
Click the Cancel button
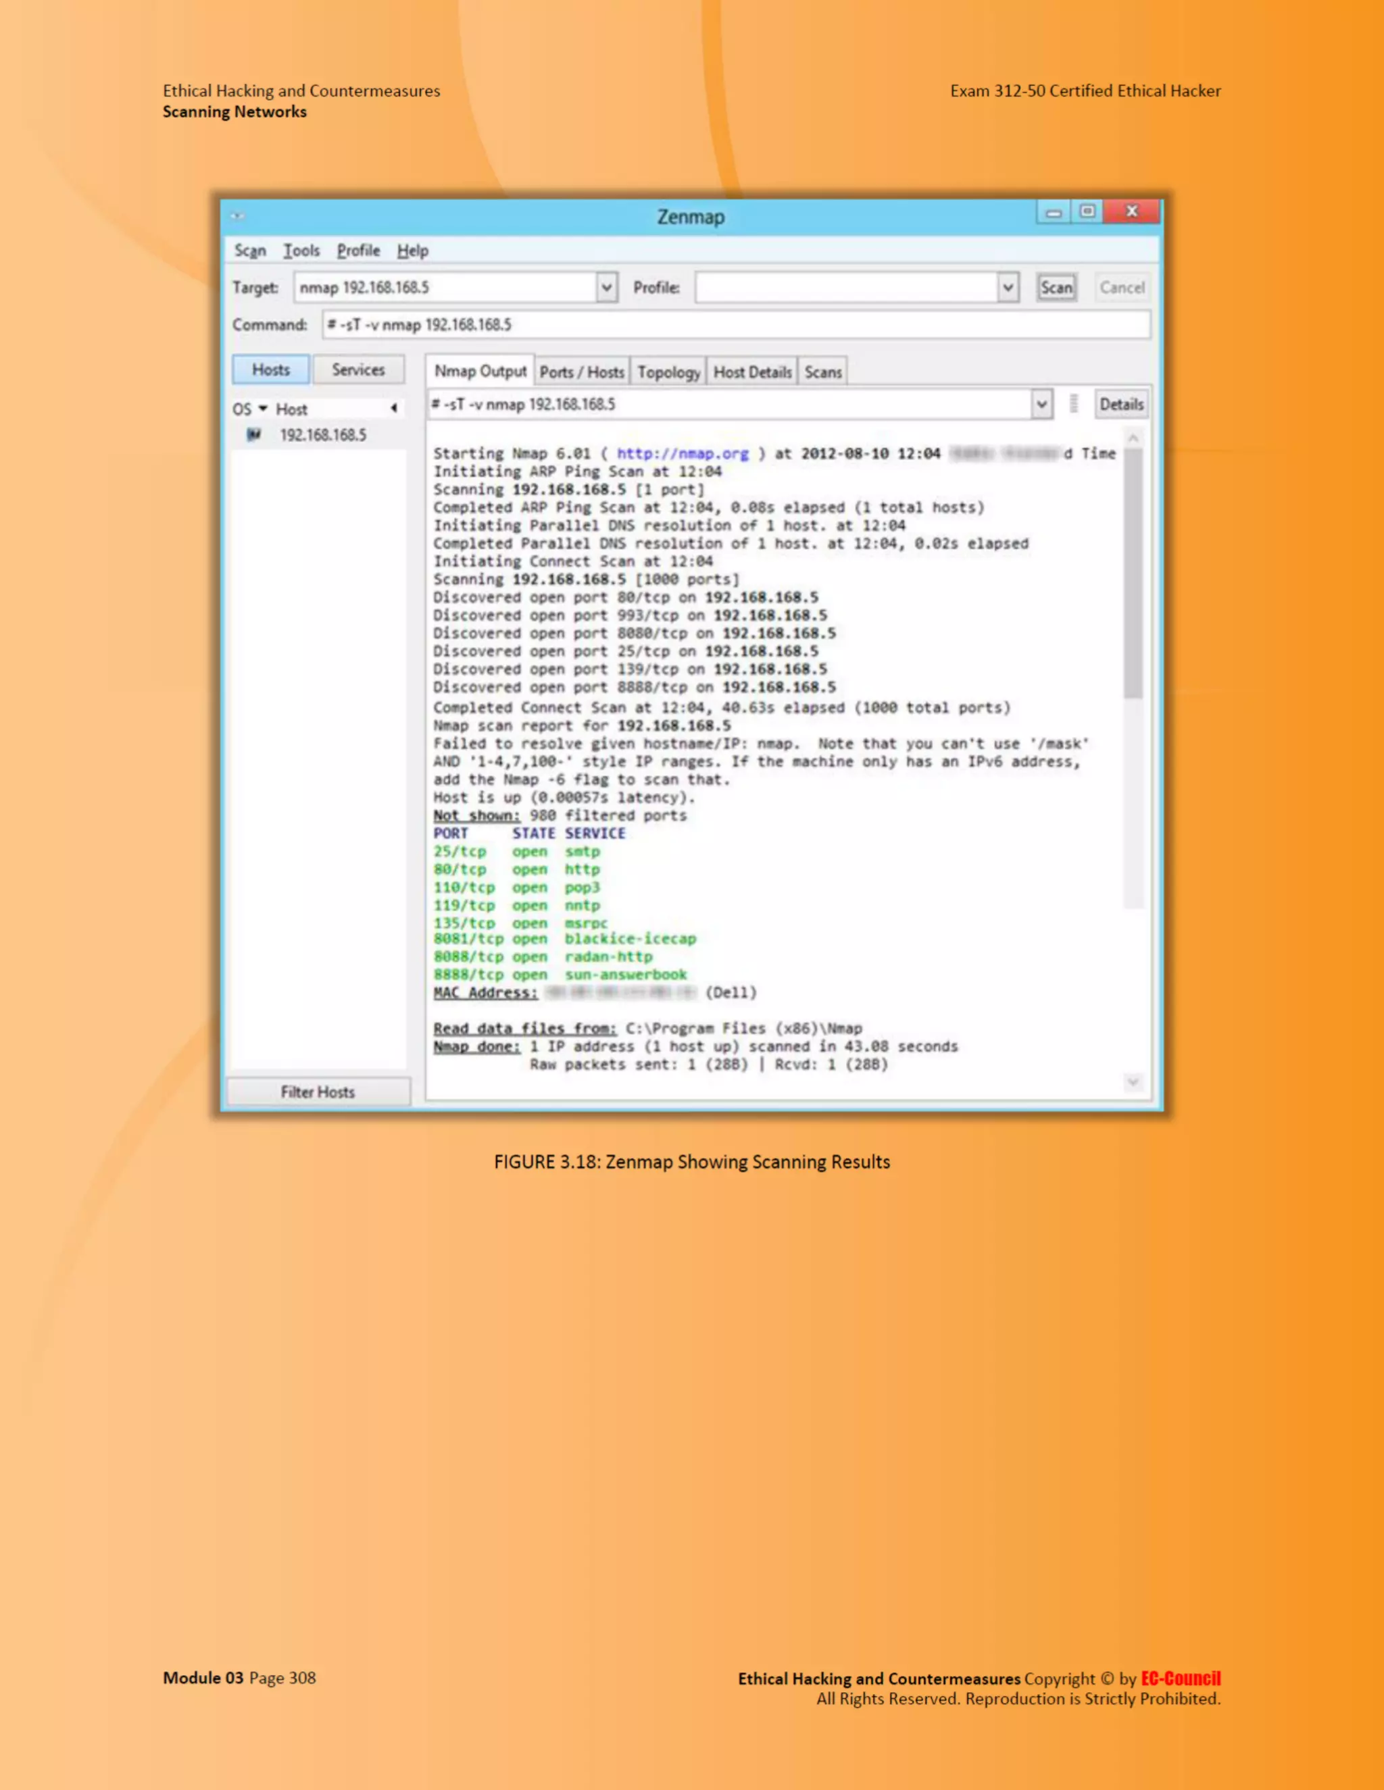(x=1122, y=288)
